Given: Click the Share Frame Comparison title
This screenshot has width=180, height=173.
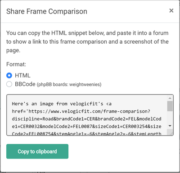Looking at the screenshot, I should tap(47, 11).
